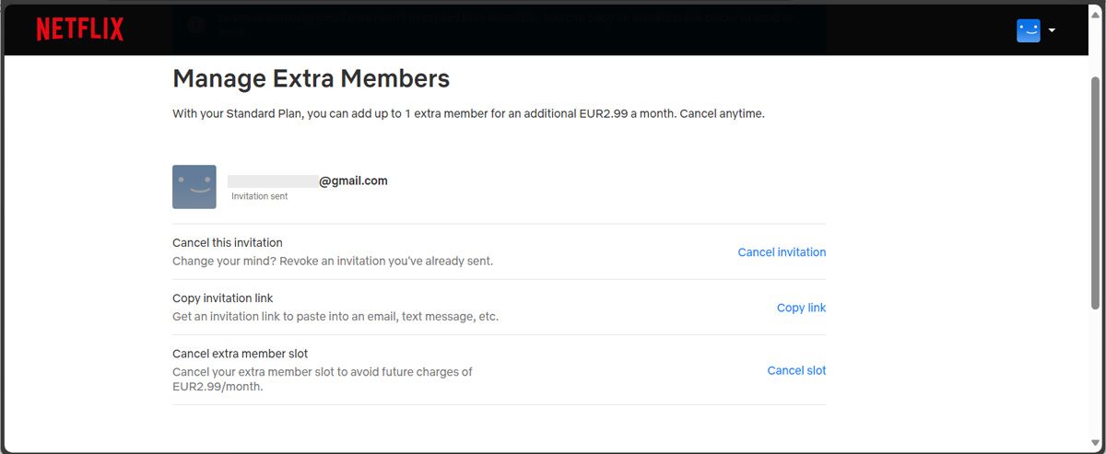
Task: Click the 'Invitation sent' status label
Action: click(x=259, y=196)
